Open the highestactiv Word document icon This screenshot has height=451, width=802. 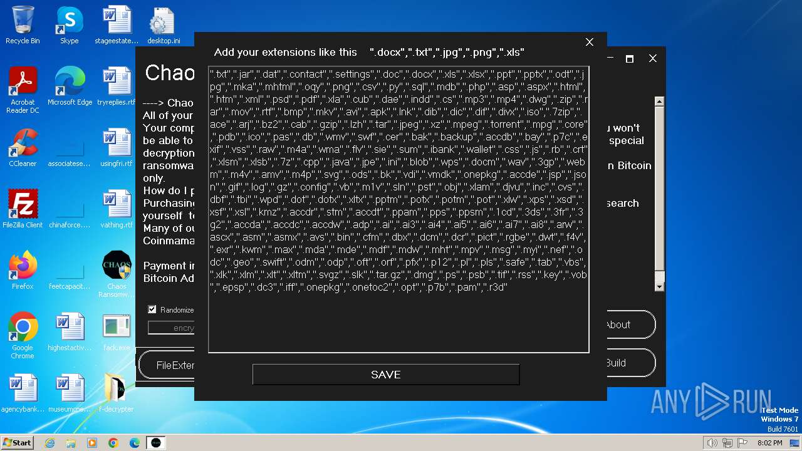coord(70,332)
